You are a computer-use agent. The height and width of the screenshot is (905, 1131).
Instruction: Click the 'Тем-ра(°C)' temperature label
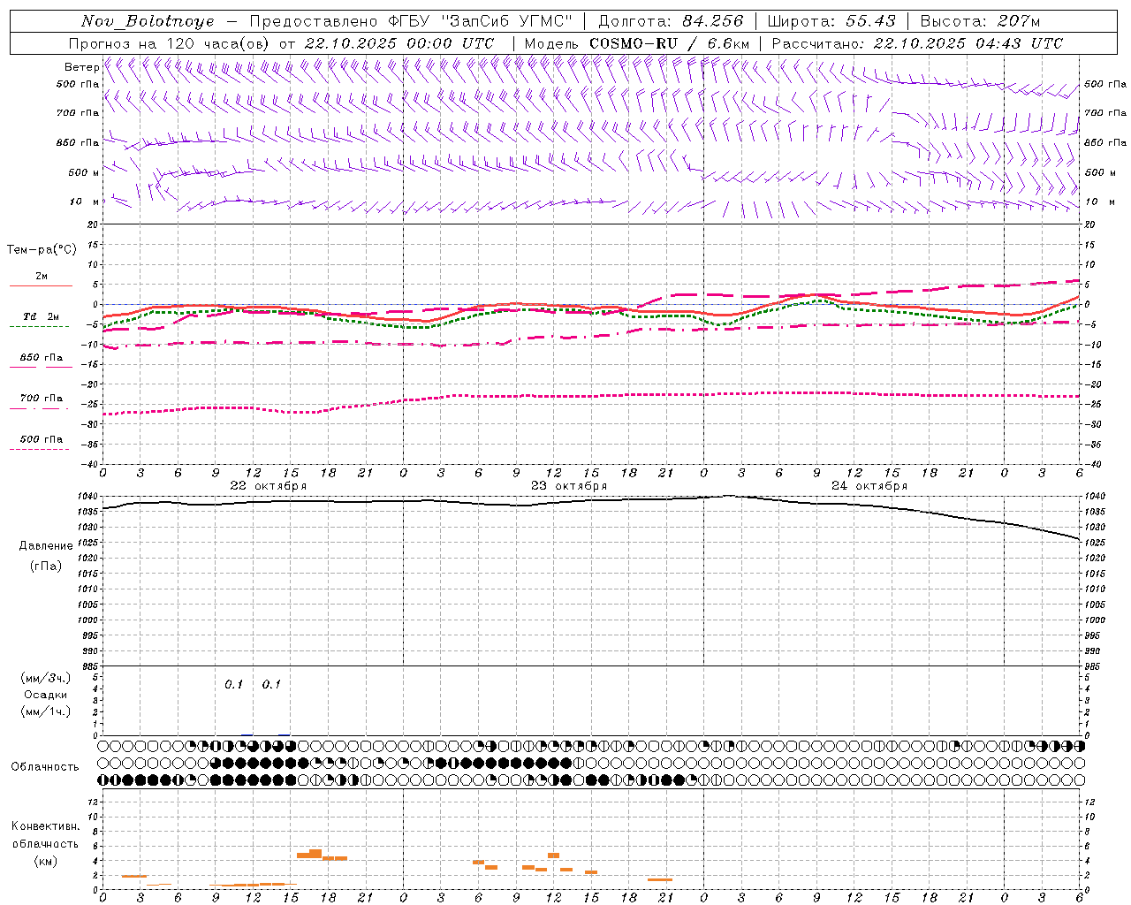tap(42, 250)
